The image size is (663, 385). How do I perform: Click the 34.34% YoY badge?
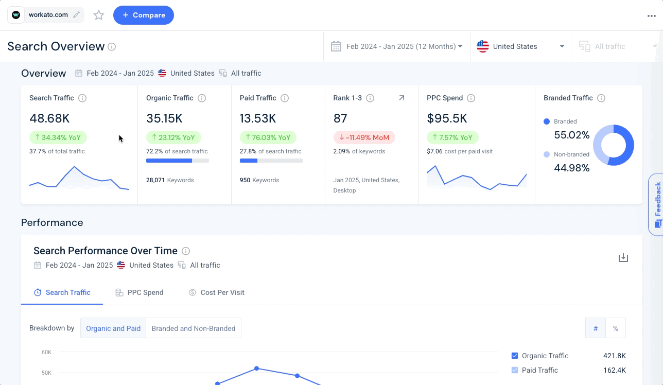(58, 137)
